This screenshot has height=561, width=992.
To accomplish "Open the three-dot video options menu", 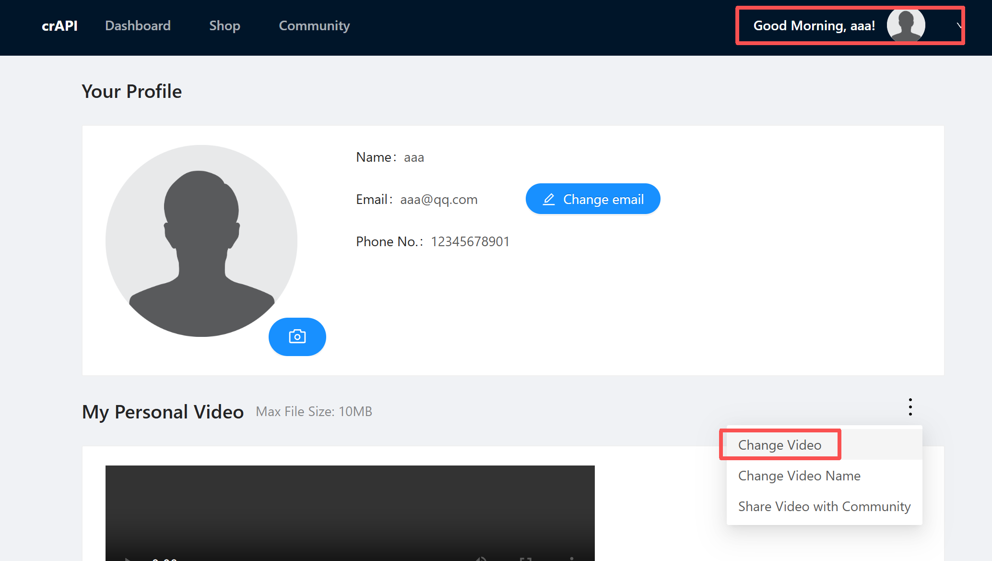I will [910, 407].
